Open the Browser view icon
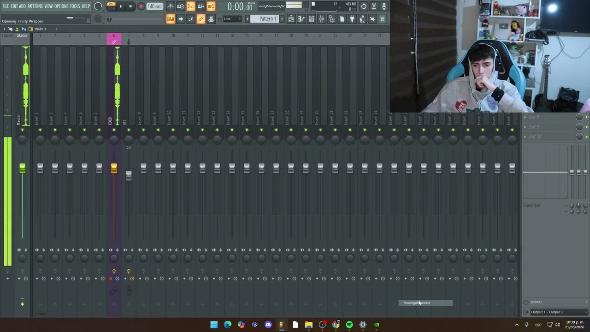The height and width of the screenshot is (332, 590). (x=332, y=19)
